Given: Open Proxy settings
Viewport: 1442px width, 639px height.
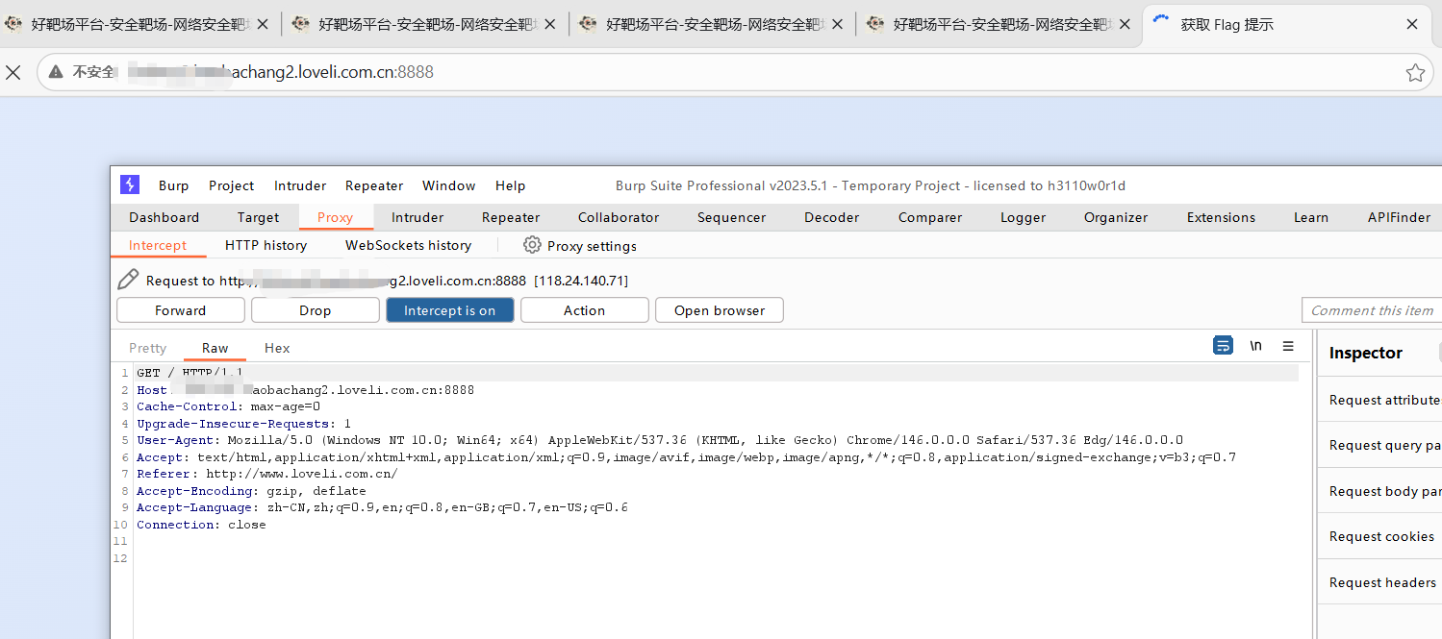Looking at the screenshot, I should (x=580, y=245).
